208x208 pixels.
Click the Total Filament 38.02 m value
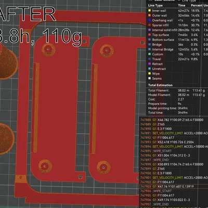tap(184, 90)
